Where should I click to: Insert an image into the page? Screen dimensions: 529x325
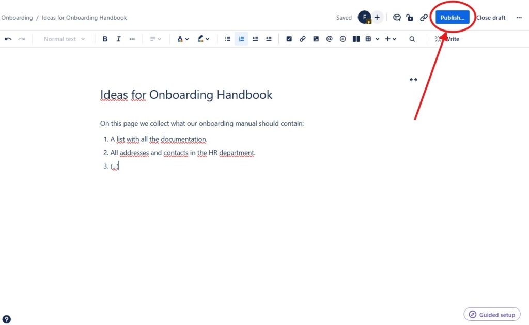tap(316, 38)
